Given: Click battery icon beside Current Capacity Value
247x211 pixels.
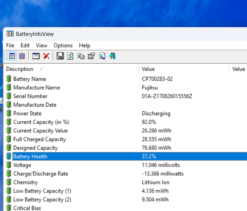Looking at the screenshot, I should click(x=9, y=131).
